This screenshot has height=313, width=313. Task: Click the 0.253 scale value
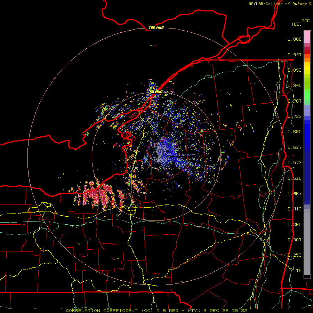tap(295, 255)
